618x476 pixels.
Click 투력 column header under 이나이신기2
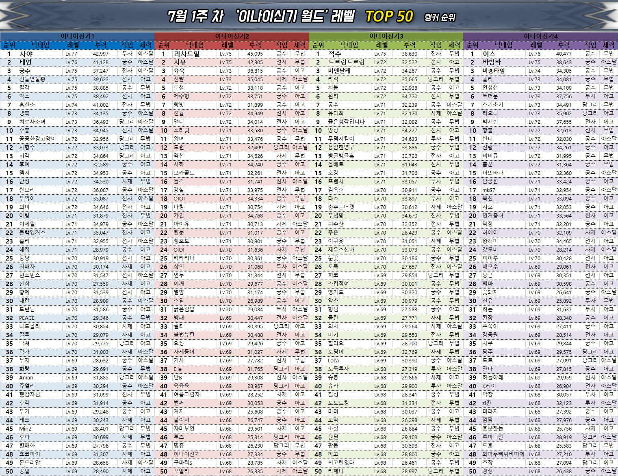[255, 45]
